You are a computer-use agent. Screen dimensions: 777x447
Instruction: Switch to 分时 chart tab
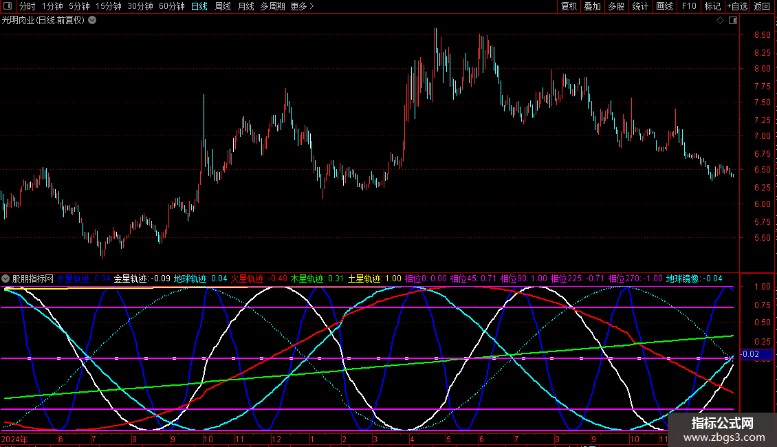(x=28, y=6)
